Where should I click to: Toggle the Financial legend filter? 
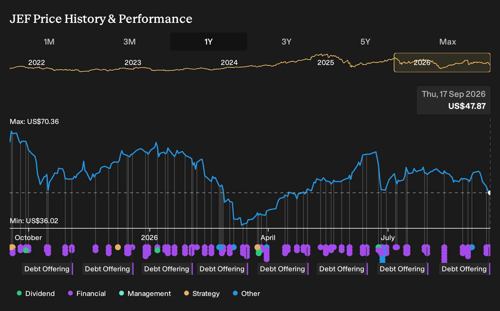[87, 294]
